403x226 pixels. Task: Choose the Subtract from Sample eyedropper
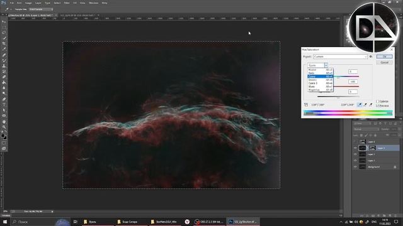click(371, 105)
